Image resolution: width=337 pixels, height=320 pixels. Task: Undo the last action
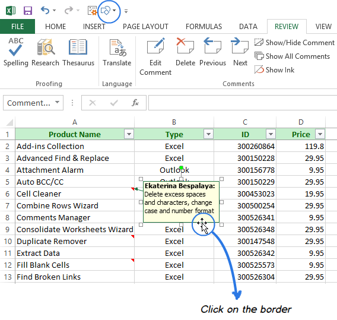[45, 10]
